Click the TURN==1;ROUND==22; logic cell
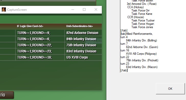Screen dimensions: 186x100 click(40, 45)
